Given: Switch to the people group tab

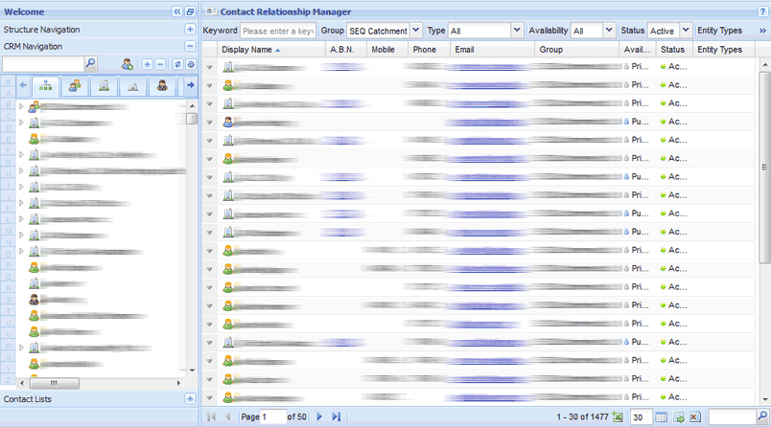Looking at the screenshot, I should (75, 86).
